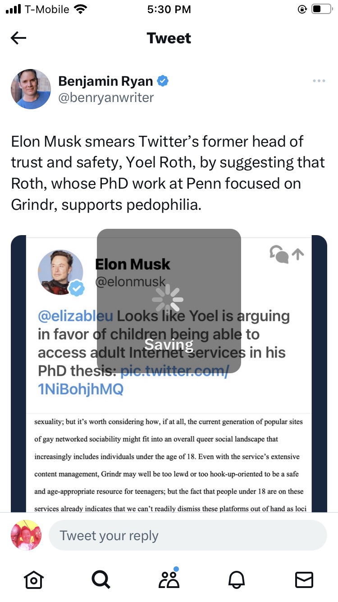
Task: Tap the up arrow icon in embedded screenshot
Action: (298, 255)
